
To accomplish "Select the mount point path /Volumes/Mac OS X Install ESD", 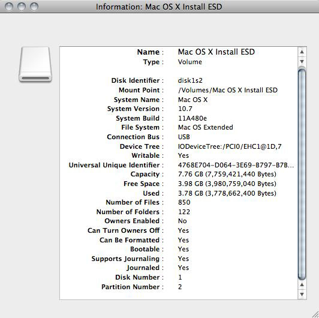I will tap(228, 90).
